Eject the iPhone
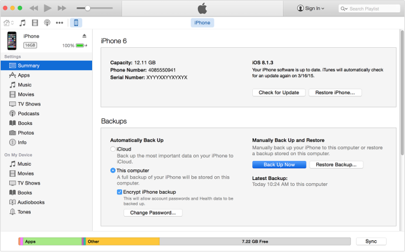The image size is (405, 252). (x=84, y=36)
